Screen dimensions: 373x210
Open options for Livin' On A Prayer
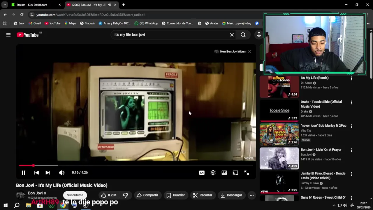click(x=351, y=150)
